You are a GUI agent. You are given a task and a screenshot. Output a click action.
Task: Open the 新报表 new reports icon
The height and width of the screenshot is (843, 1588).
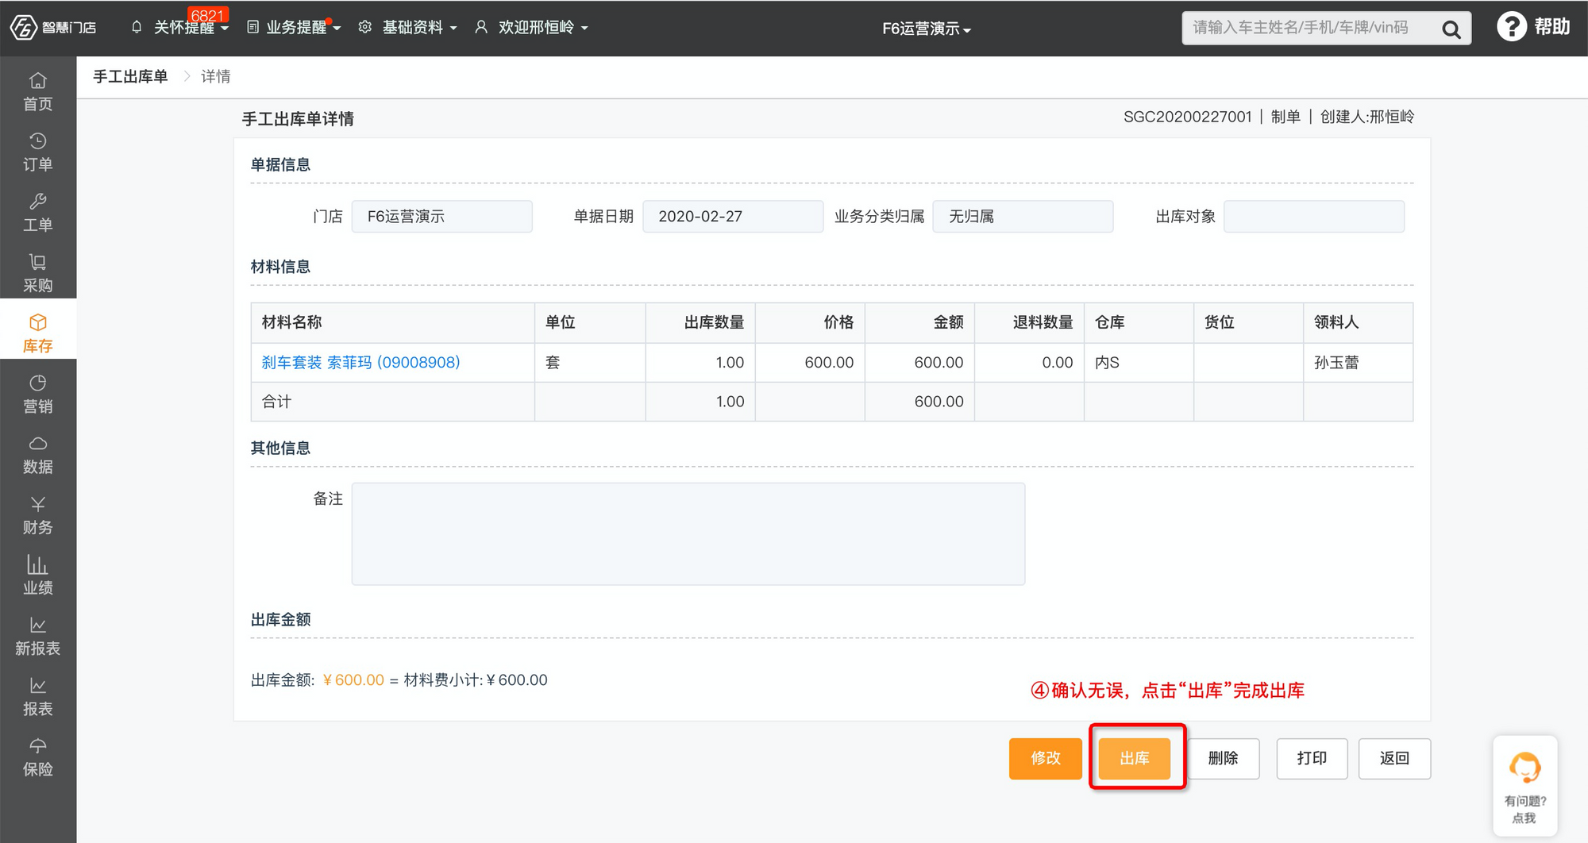tap(38, 625)
